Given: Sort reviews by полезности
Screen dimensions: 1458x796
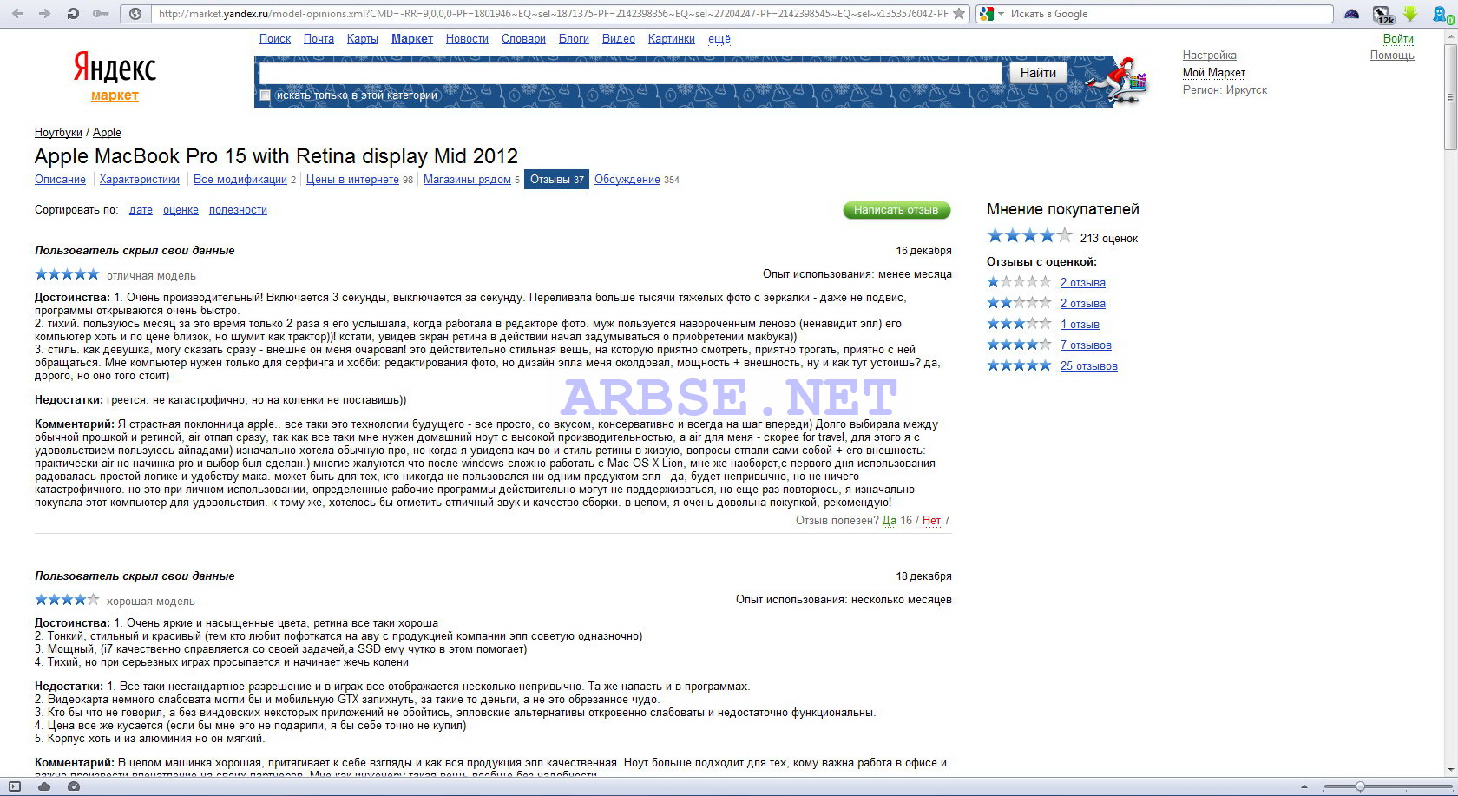Looking at the screenshot, I should [238, 210].
